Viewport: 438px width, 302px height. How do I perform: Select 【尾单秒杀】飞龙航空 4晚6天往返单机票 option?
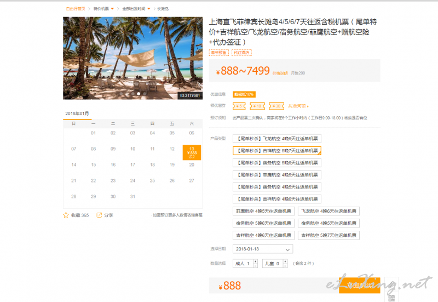click(x=277, y=139)
